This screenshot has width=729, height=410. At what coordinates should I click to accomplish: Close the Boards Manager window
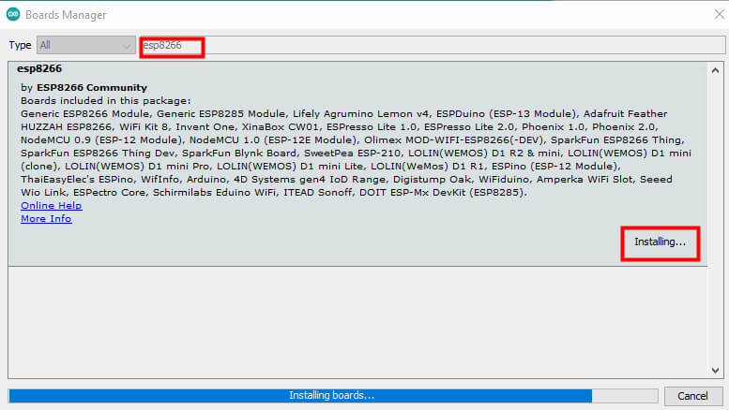(x=720, y=14)
